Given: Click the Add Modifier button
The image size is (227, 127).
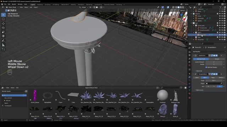Looking at the screenshot, I should click(x=209, y=52).
